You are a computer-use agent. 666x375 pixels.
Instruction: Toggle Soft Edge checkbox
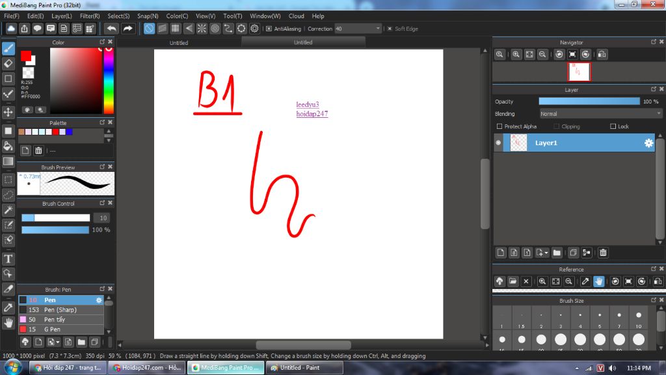[390, 29]
